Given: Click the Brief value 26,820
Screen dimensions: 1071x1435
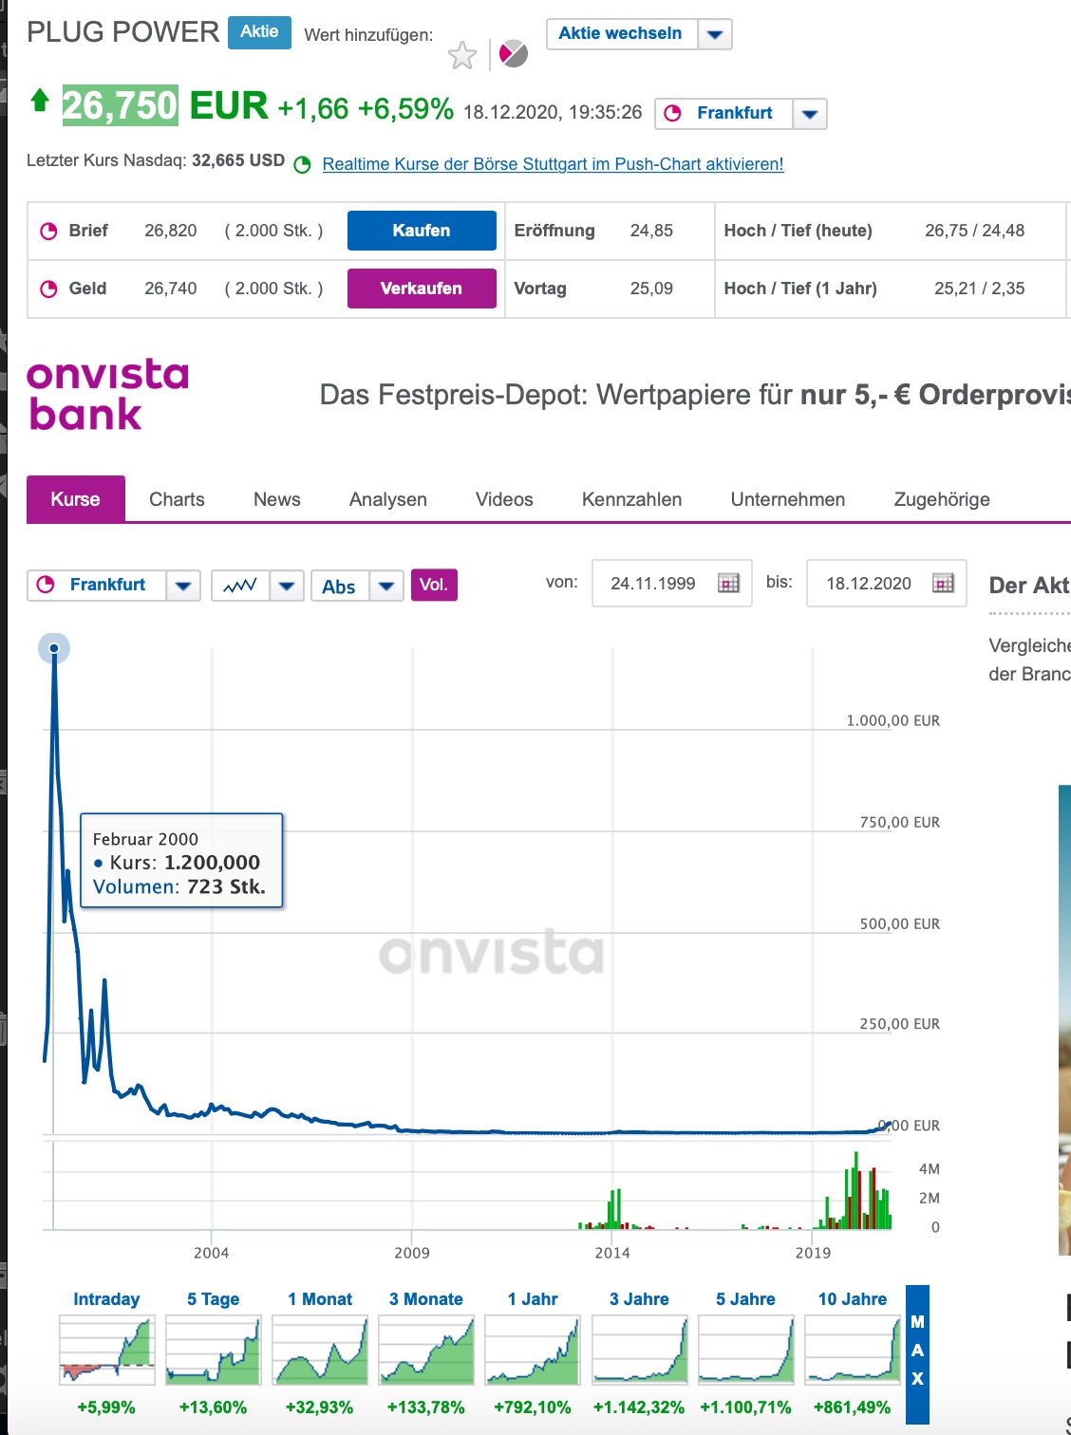Looking at the screenshot, I should point(171,231).
